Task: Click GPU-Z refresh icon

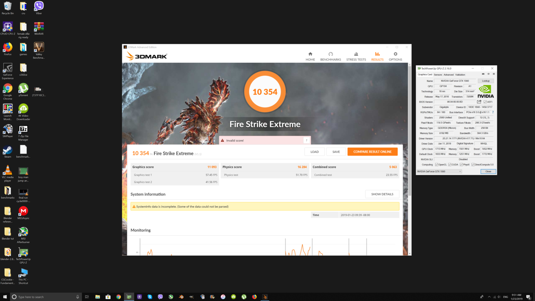Action: (488, 74)
